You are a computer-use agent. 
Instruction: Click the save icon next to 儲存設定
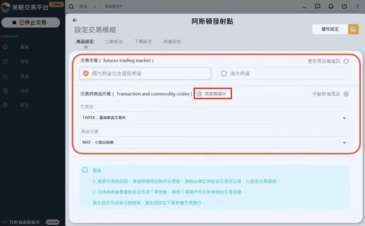(353, 29)
